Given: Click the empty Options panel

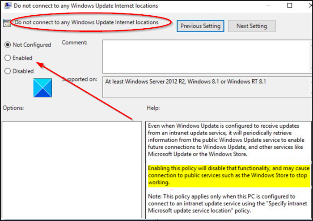Looking at the screenshot, I should pyautogui.click(x=72, y=170).
